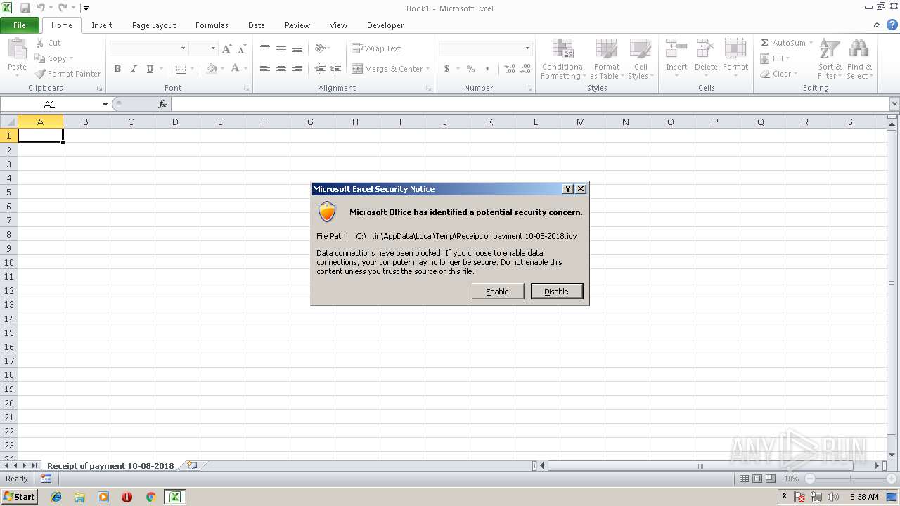Select the Format Painter brush
The width and height of the screenshot is (900, 506).
[x=40, y=74]
